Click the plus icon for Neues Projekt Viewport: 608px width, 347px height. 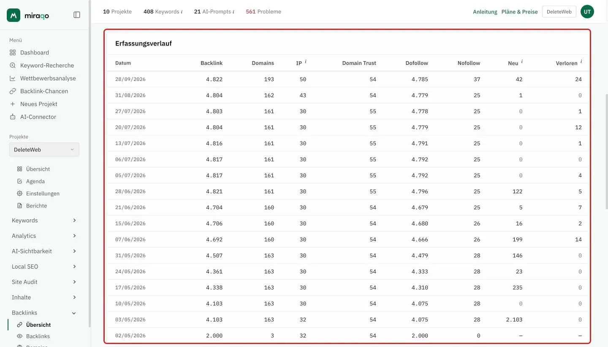tap(13, 104)
